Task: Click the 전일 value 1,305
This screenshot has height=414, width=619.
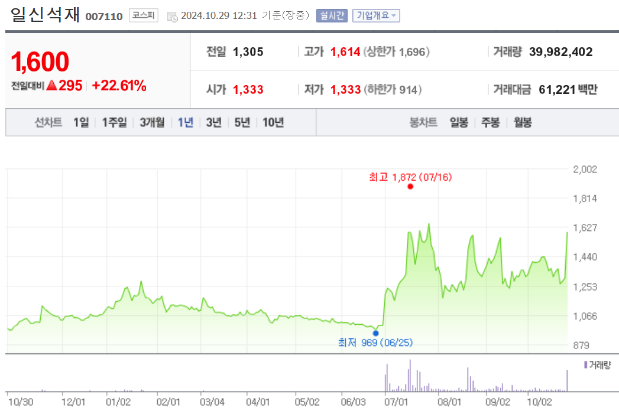Action: [x=248, y=51]
